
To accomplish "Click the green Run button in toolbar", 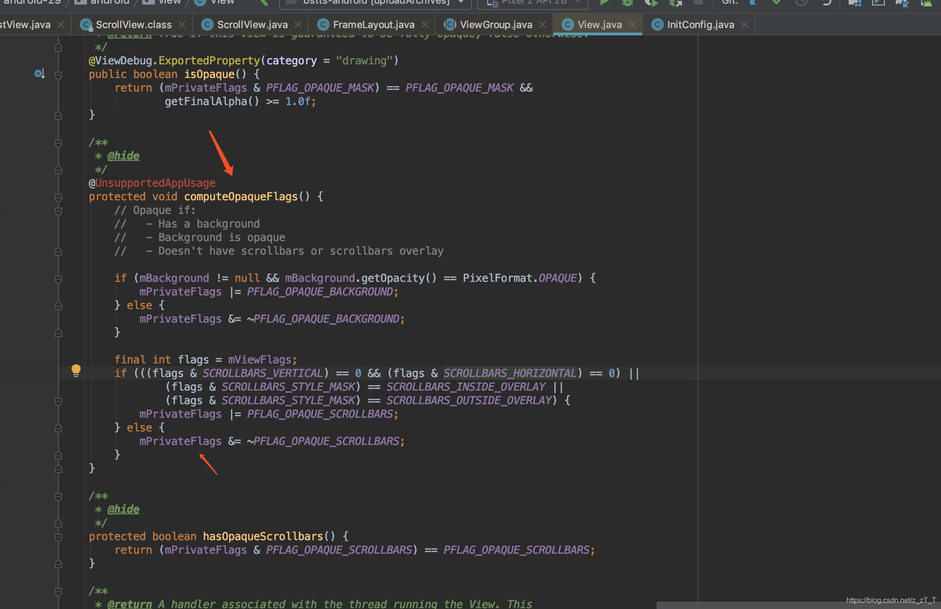I will (604, 3).
